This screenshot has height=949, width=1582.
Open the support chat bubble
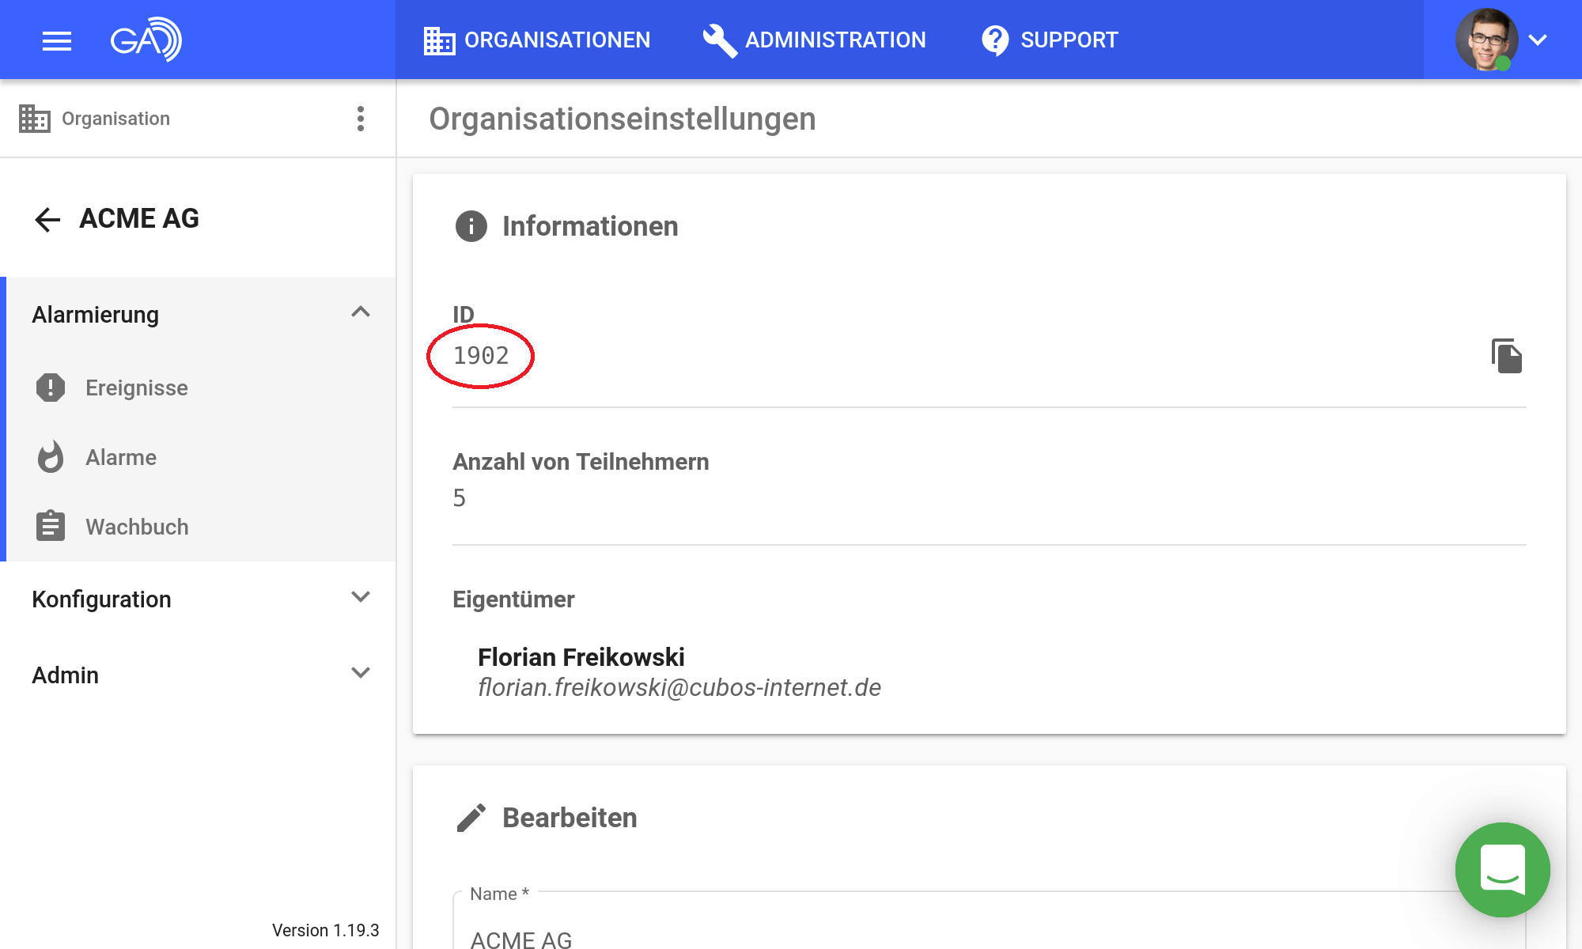pyautogui.click(x=1502, y=870)
